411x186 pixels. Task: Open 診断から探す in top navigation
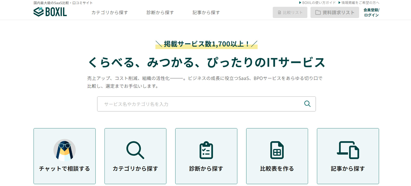[160, 13]
